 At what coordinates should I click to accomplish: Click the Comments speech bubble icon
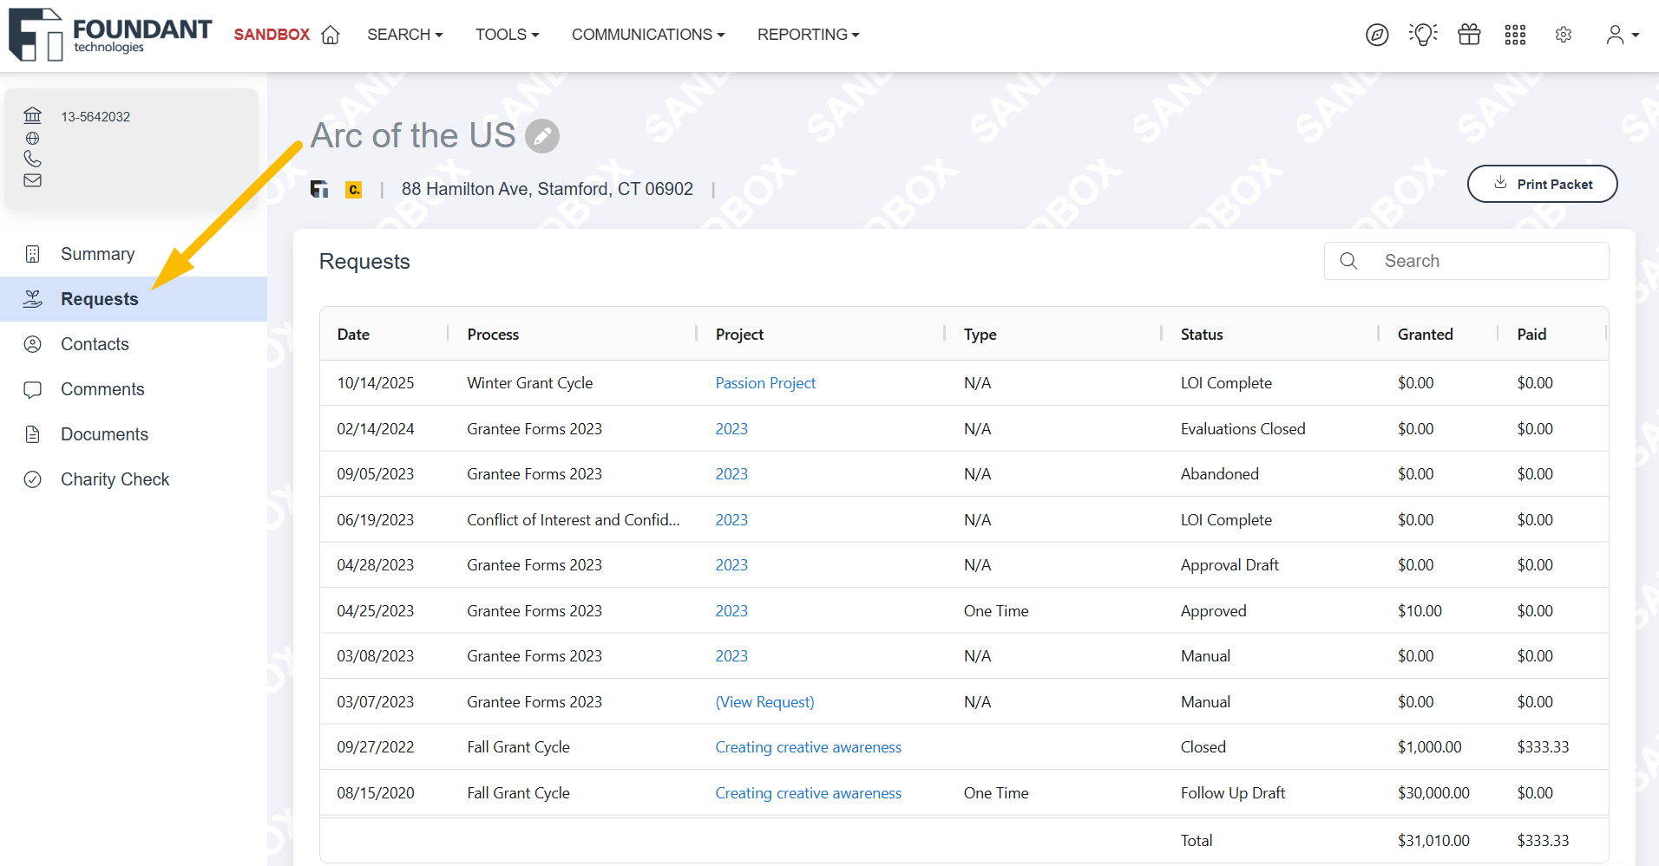(32, 389)
